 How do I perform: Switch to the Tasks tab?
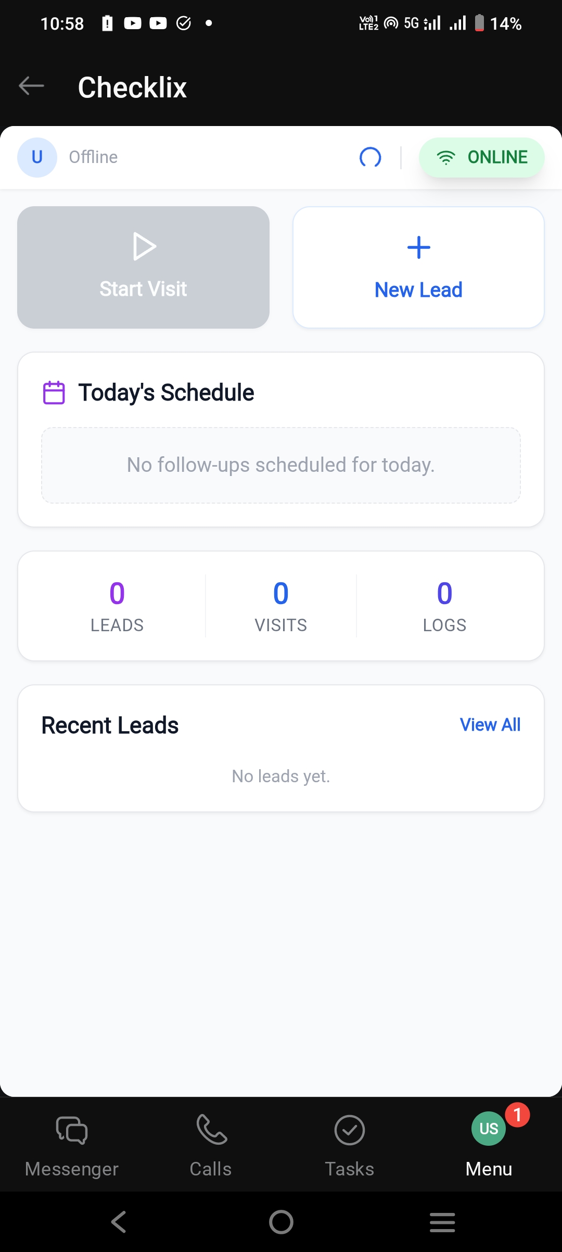click(x=350, y=1144)
